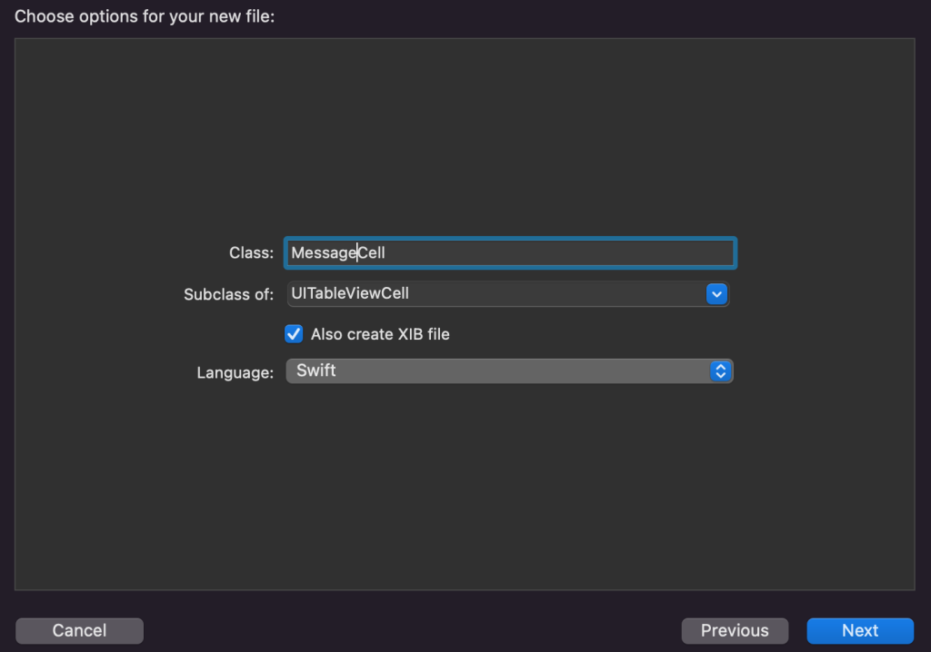The image size is (931, 652).
Task: Click the 'Class:' field label
Action: 251,253
